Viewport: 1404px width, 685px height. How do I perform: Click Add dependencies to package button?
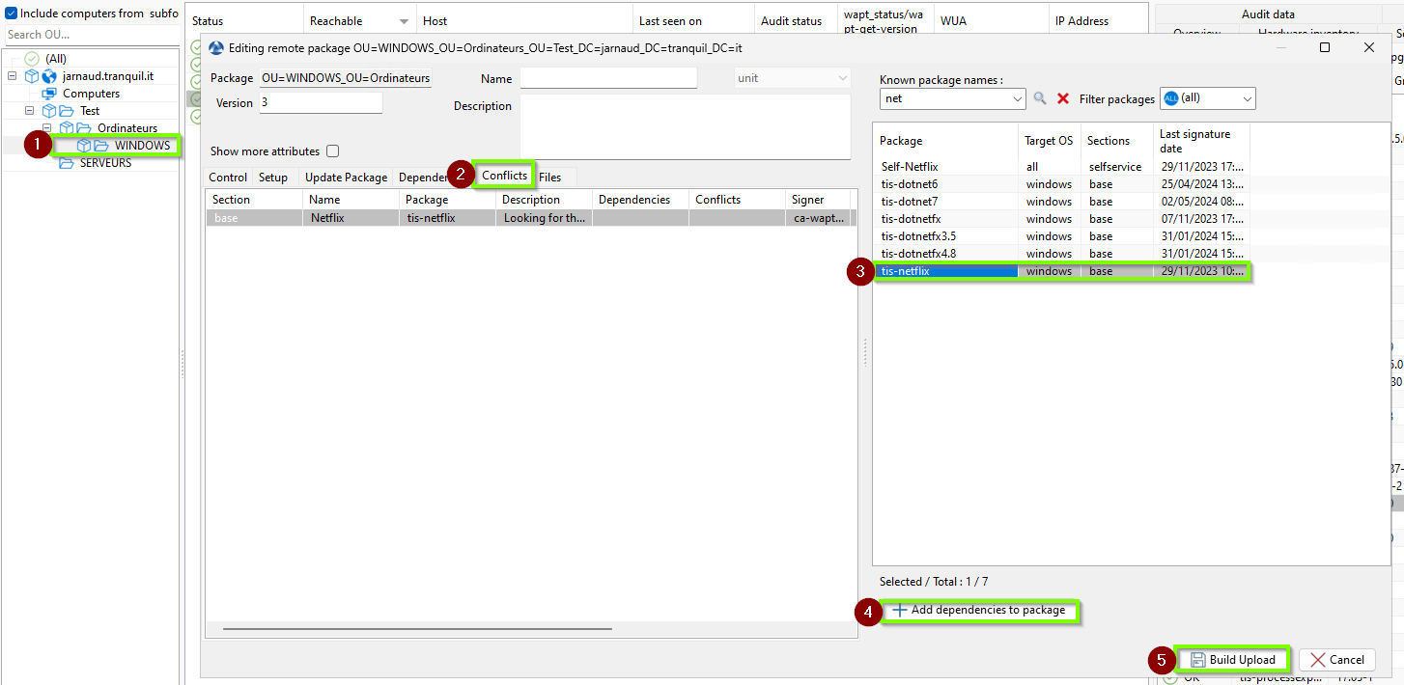(979, 611)
